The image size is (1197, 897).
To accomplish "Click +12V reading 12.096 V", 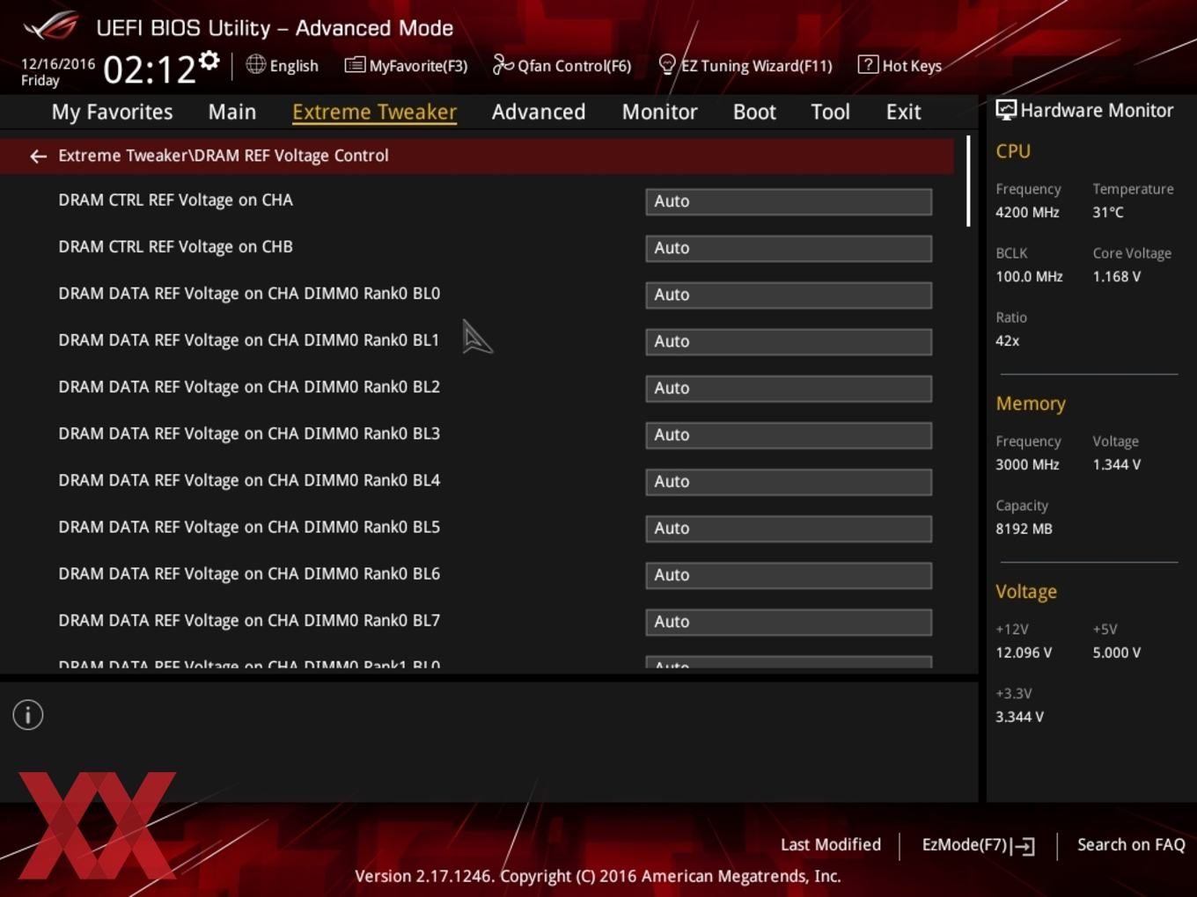I will [x=1024, y=653].
